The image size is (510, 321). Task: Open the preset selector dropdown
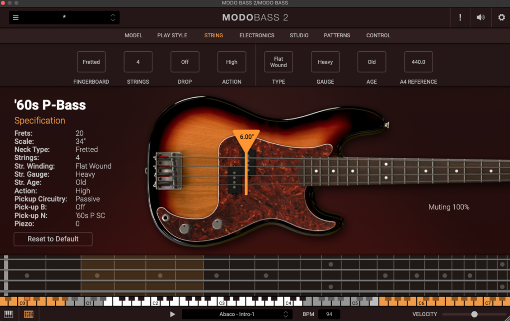[64, 17]
